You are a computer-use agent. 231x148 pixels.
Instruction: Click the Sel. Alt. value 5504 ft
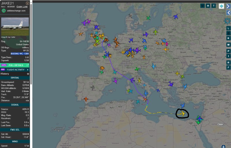(26, 134)
